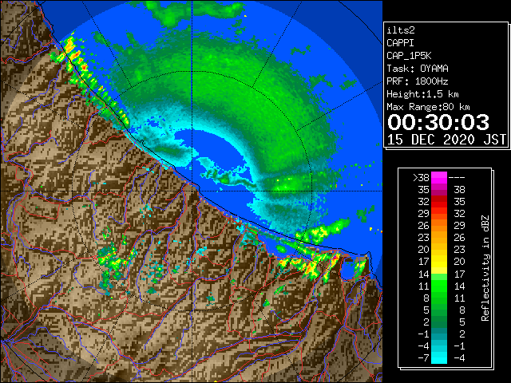This screenshot has height=383, width=511.
Task: Click the 00:30:03 timestamp
Action: tap(438, 122)
